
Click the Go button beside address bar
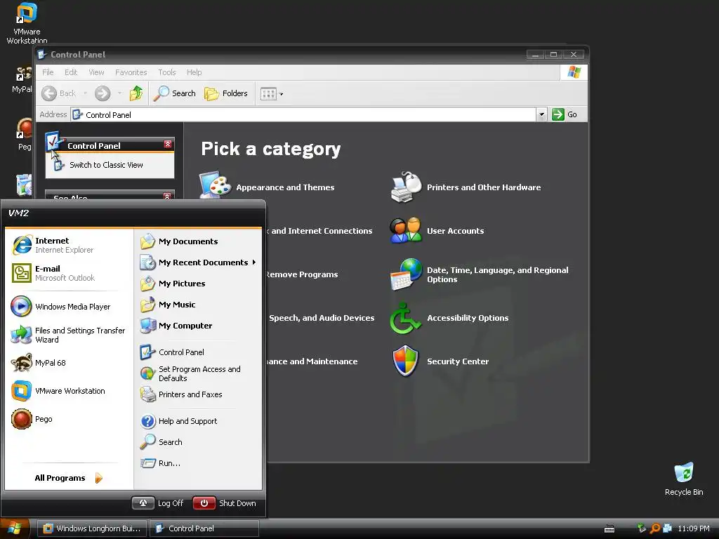tap(565, 114)
